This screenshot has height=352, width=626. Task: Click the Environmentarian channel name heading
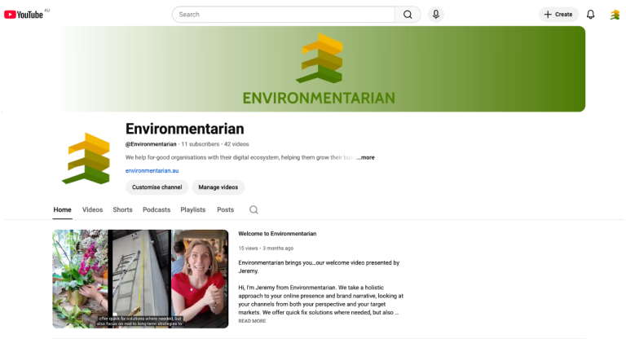[185, 129]
